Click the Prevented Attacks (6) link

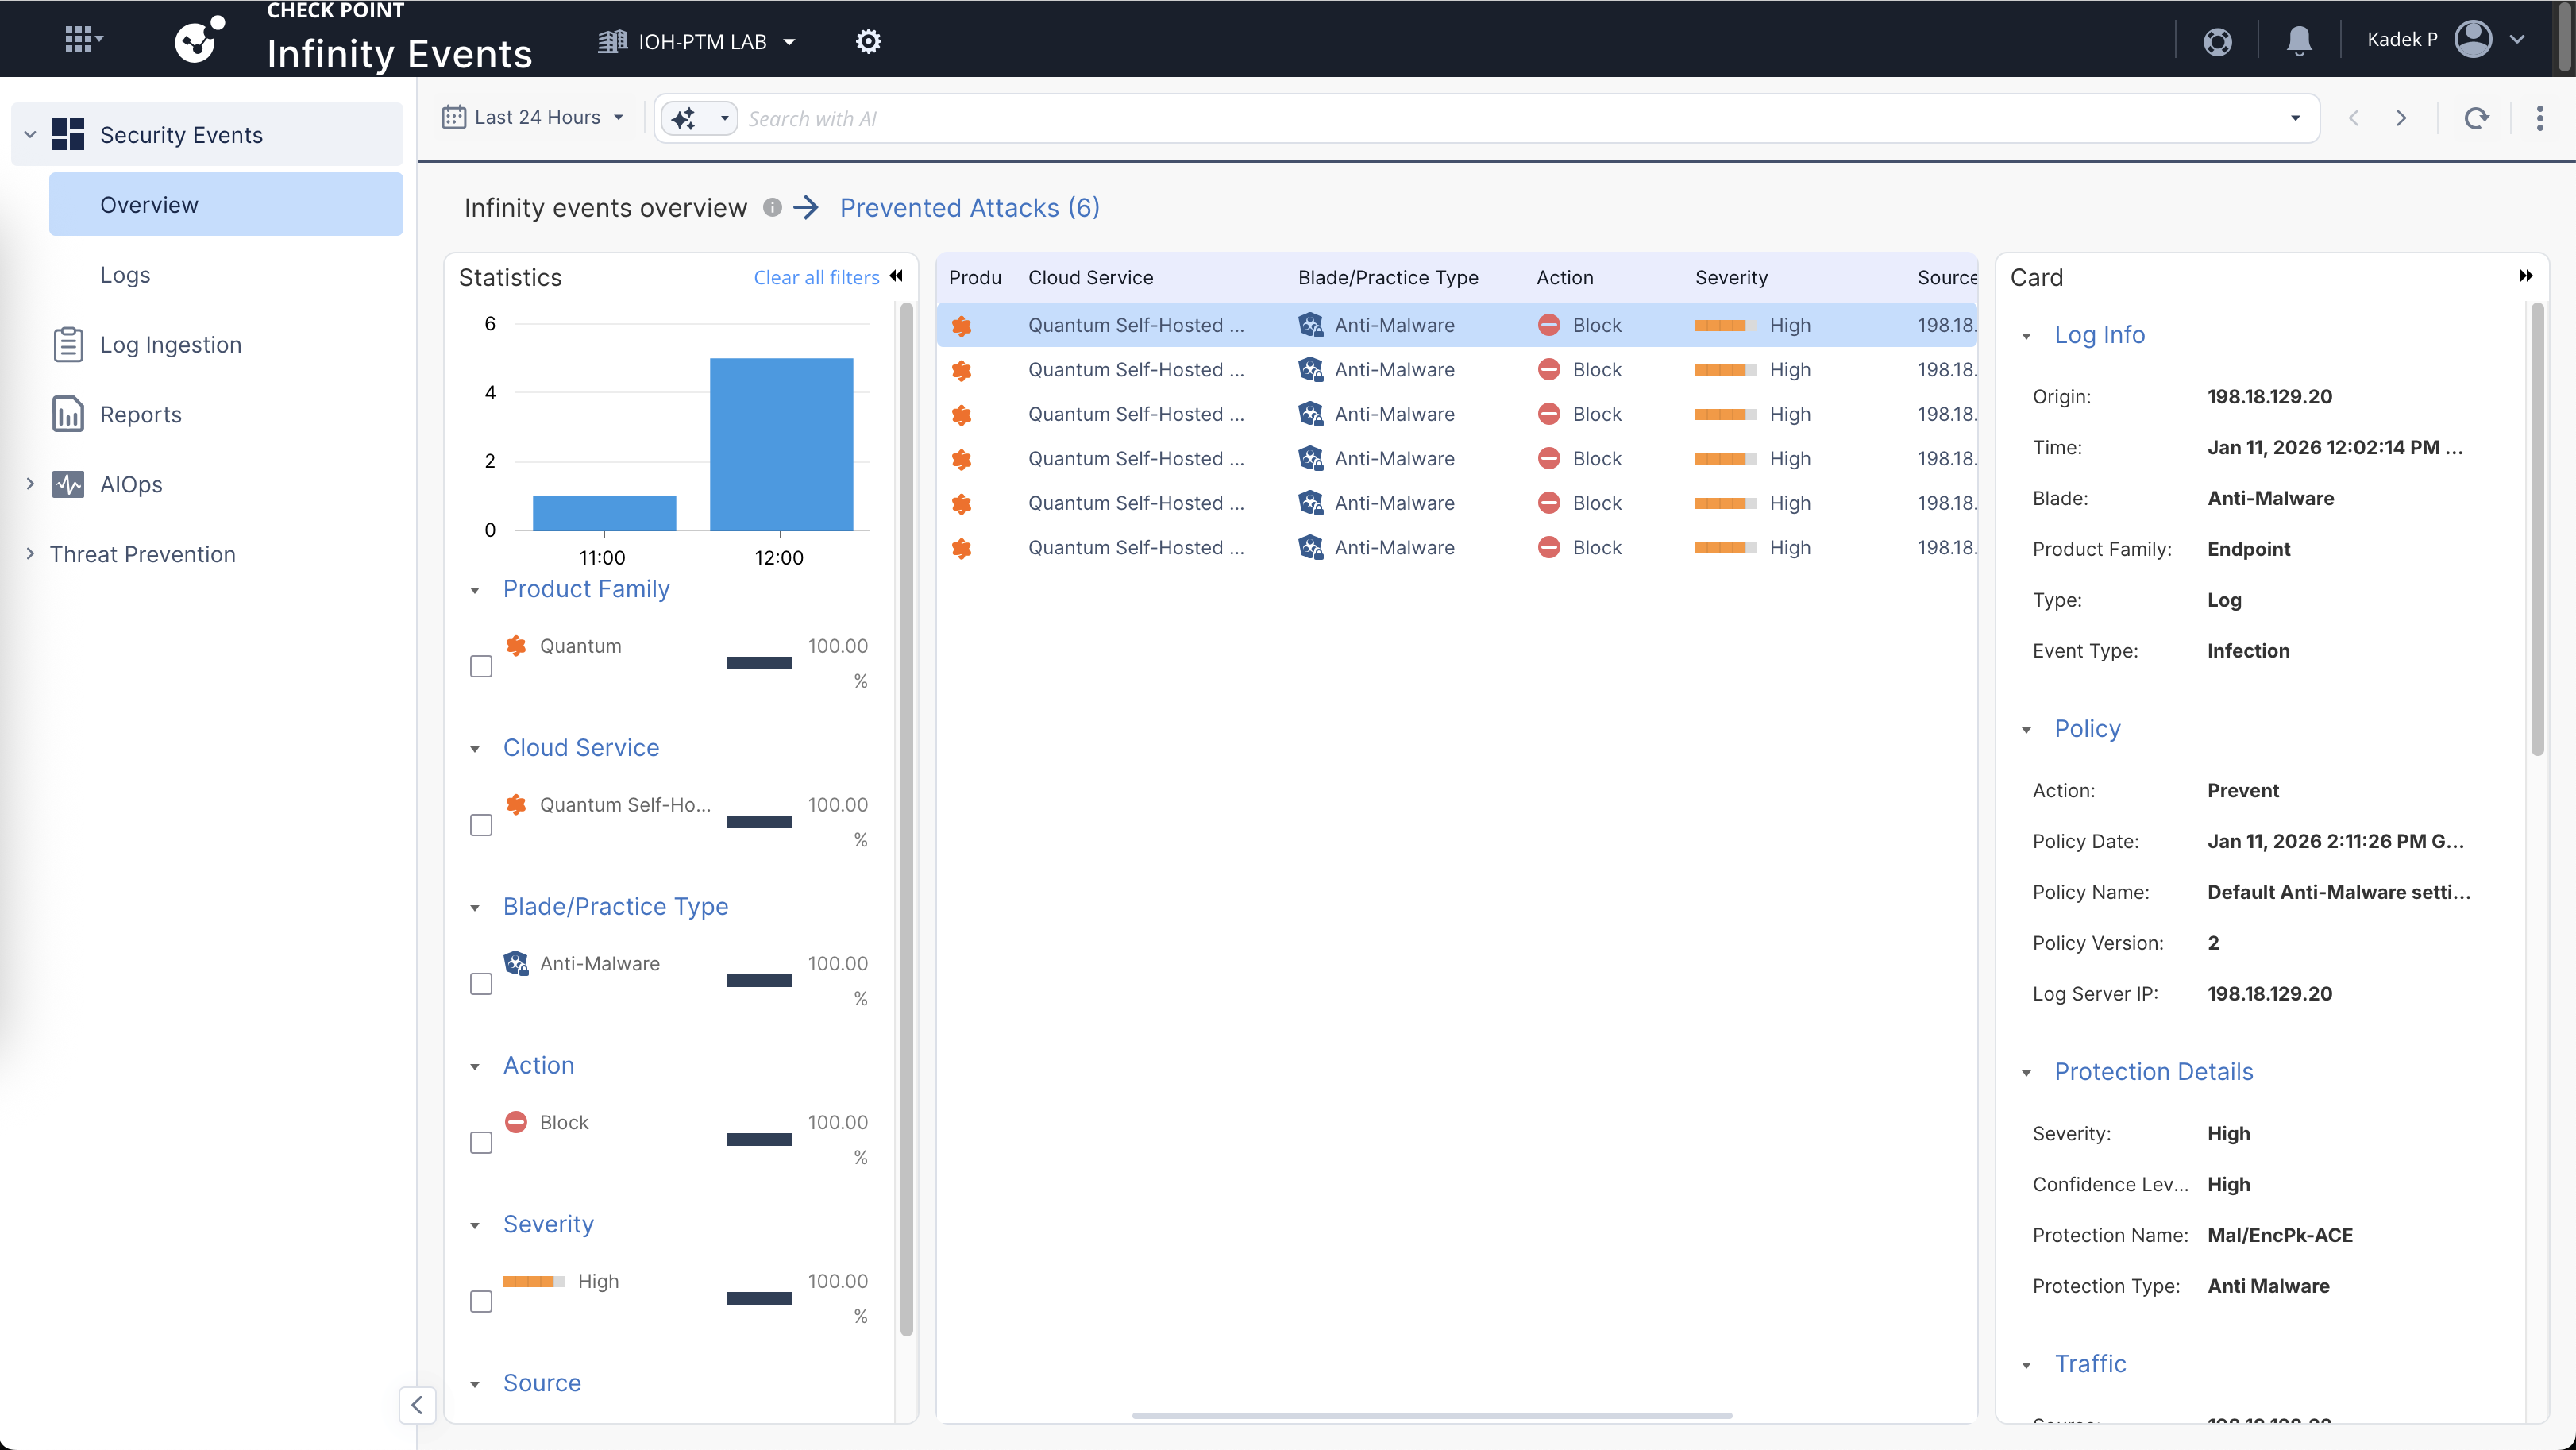[969, 208]
